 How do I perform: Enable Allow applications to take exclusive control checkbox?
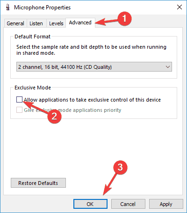click(19, 100)
